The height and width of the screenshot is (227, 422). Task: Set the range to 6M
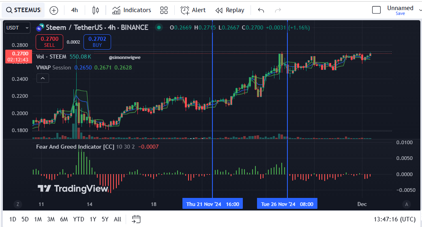[64, 219]
